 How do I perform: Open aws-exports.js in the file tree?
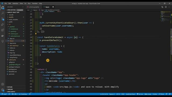(x=14, y=46)
